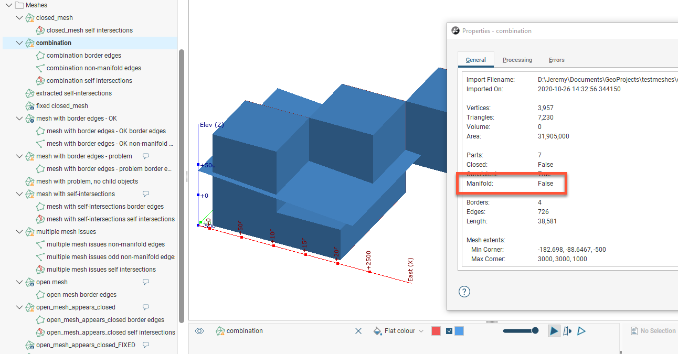
Task: Click the opacity slider handle
Action: click(535, 331)
